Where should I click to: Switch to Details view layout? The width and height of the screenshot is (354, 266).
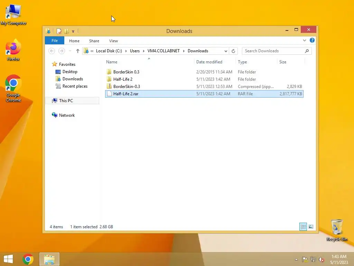[303, 227]
